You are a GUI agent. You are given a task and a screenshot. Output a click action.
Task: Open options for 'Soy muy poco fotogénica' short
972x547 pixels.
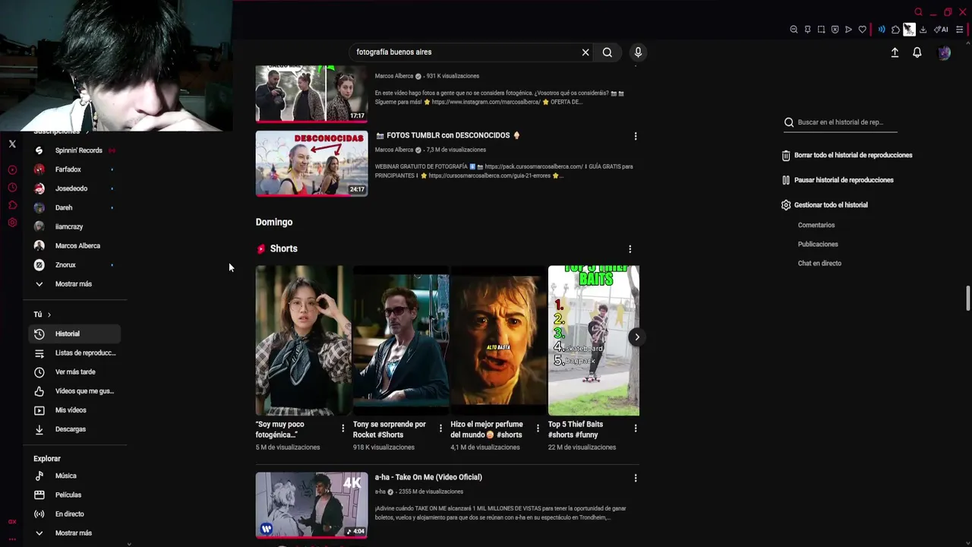coord(343,428)
